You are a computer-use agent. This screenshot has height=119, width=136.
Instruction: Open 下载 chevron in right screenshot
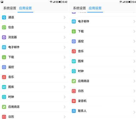tap(134, 31)
